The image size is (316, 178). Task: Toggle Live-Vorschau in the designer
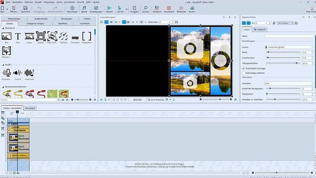click(x=157, y=100)
